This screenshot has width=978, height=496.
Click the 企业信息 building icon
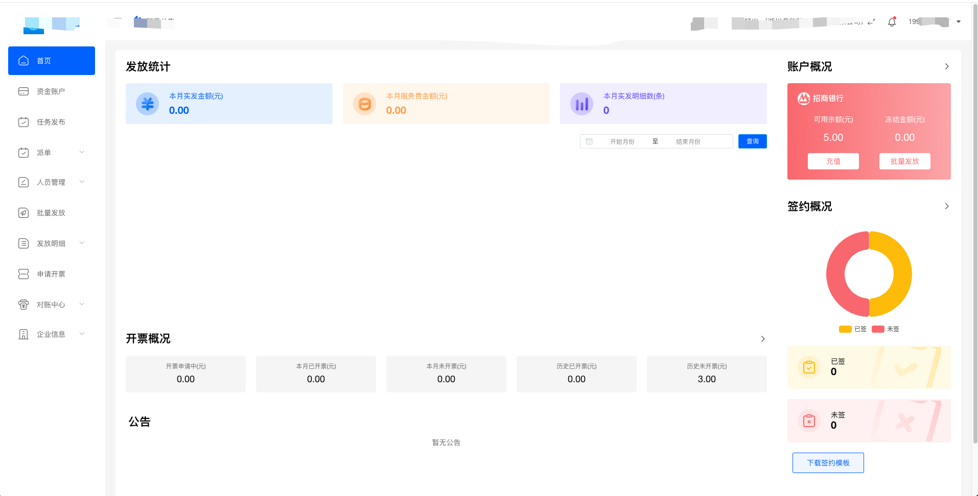point(24,334)
